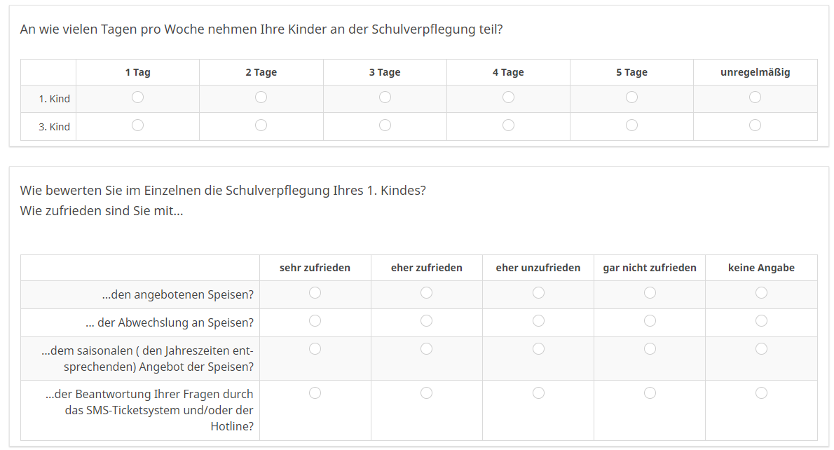
Task: Rate saisonalen Angebot as sehr zufrieden
Action: (315, 348)
